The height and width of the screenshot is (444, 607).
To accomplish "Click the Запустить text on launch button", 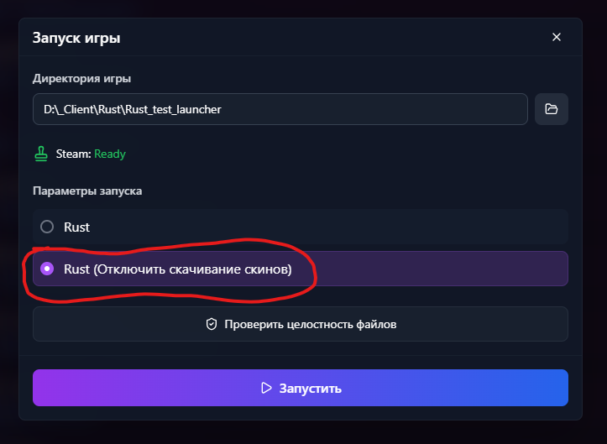I will [310, 389].
